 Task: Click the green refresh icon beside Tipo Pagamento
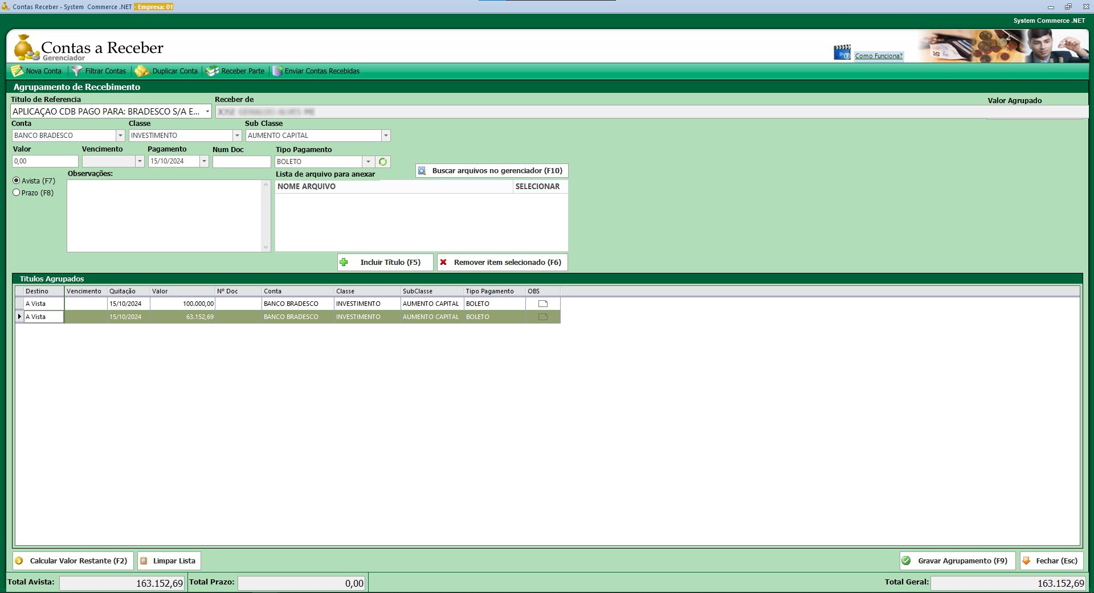(x=383, y=162)
